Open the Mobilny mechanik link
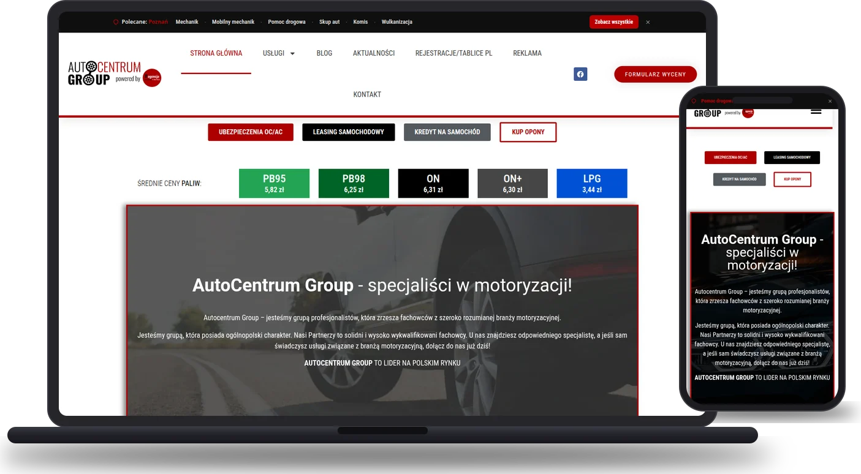 point(233,22)
